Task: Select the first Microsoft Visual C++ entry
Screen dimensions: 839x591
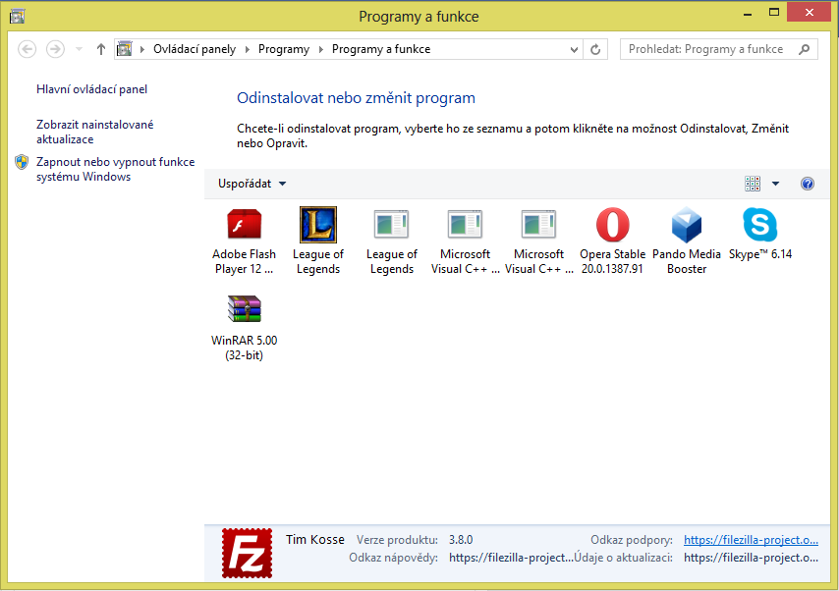Action: pos(465,224)
